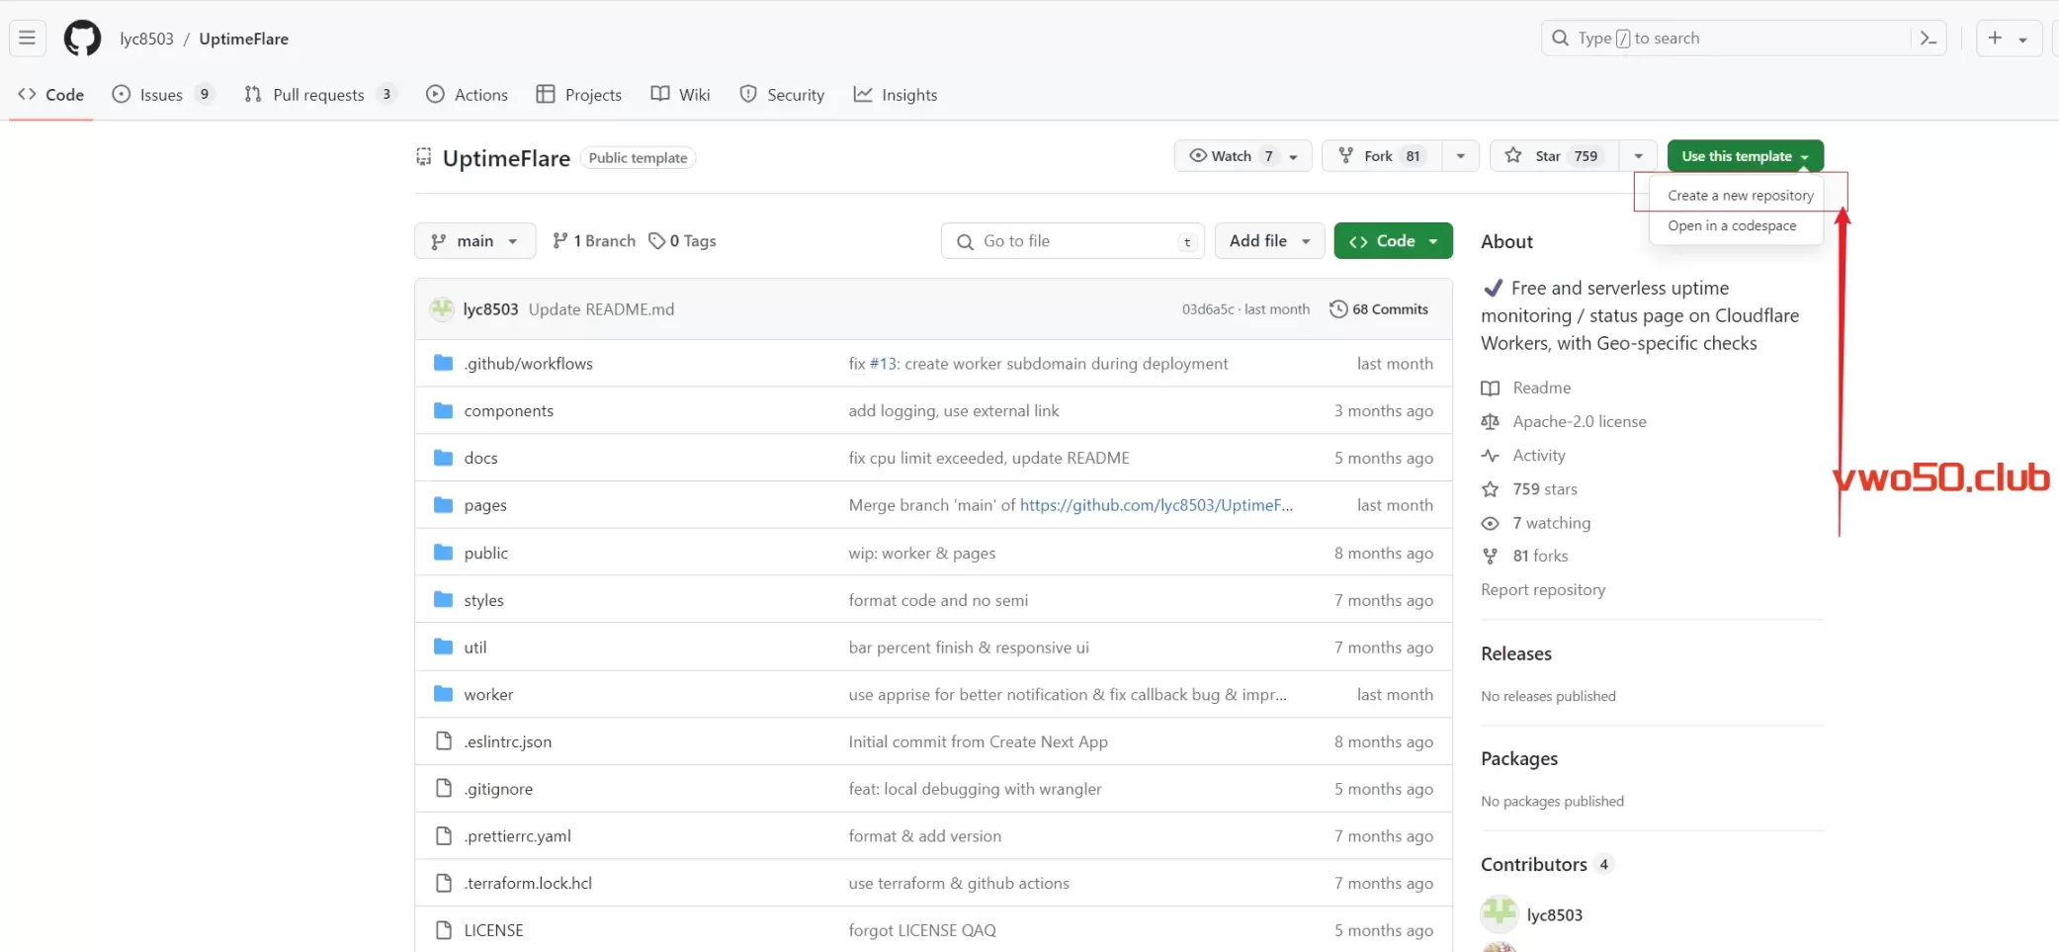Star the UptimeFlare repository
The image size is (2059, 952).
(1553, 156)
